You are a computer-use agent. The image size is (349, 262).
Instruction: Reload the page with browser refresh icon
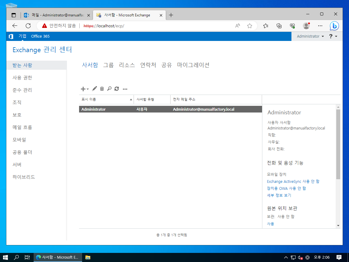coord(28,26)
